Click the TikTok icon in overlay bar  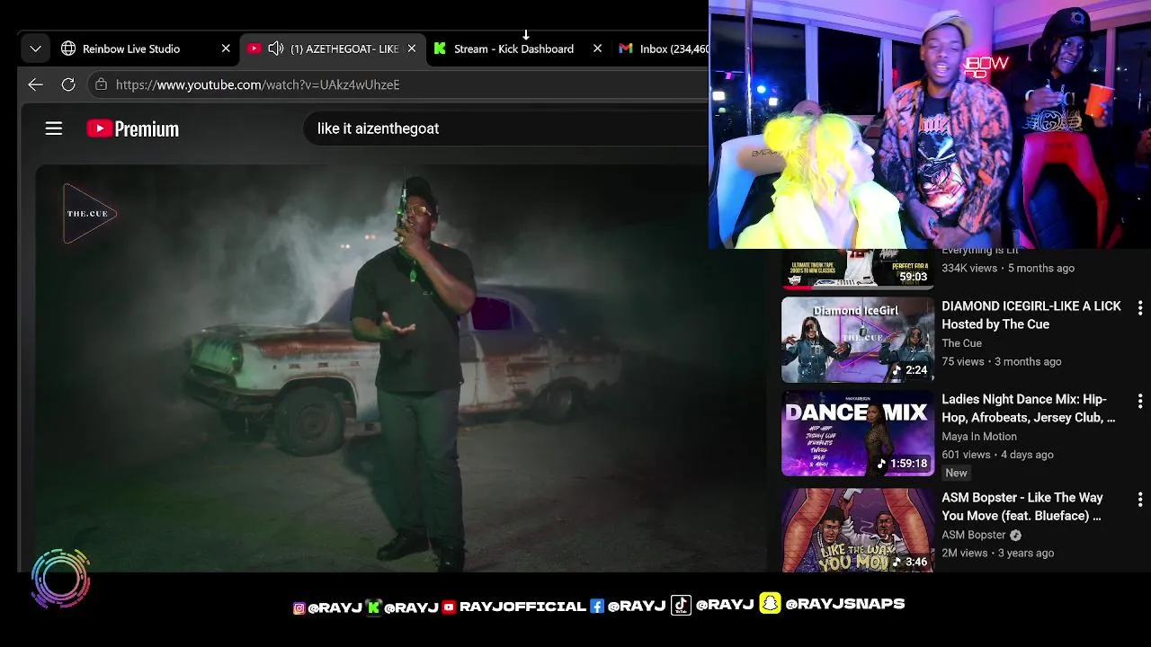point(681,605)
